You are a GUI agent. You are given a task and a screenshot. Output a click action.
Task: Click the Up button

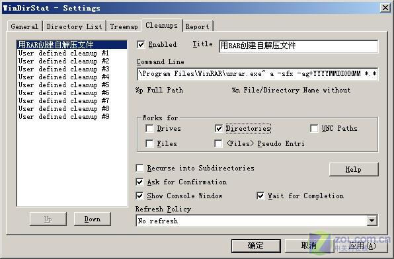click(48, 219)
